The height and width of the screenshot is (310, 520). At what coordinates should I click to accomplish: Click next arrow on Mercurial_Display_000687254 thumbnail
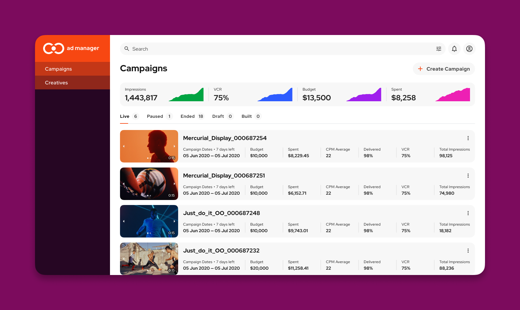pos(174,146)
